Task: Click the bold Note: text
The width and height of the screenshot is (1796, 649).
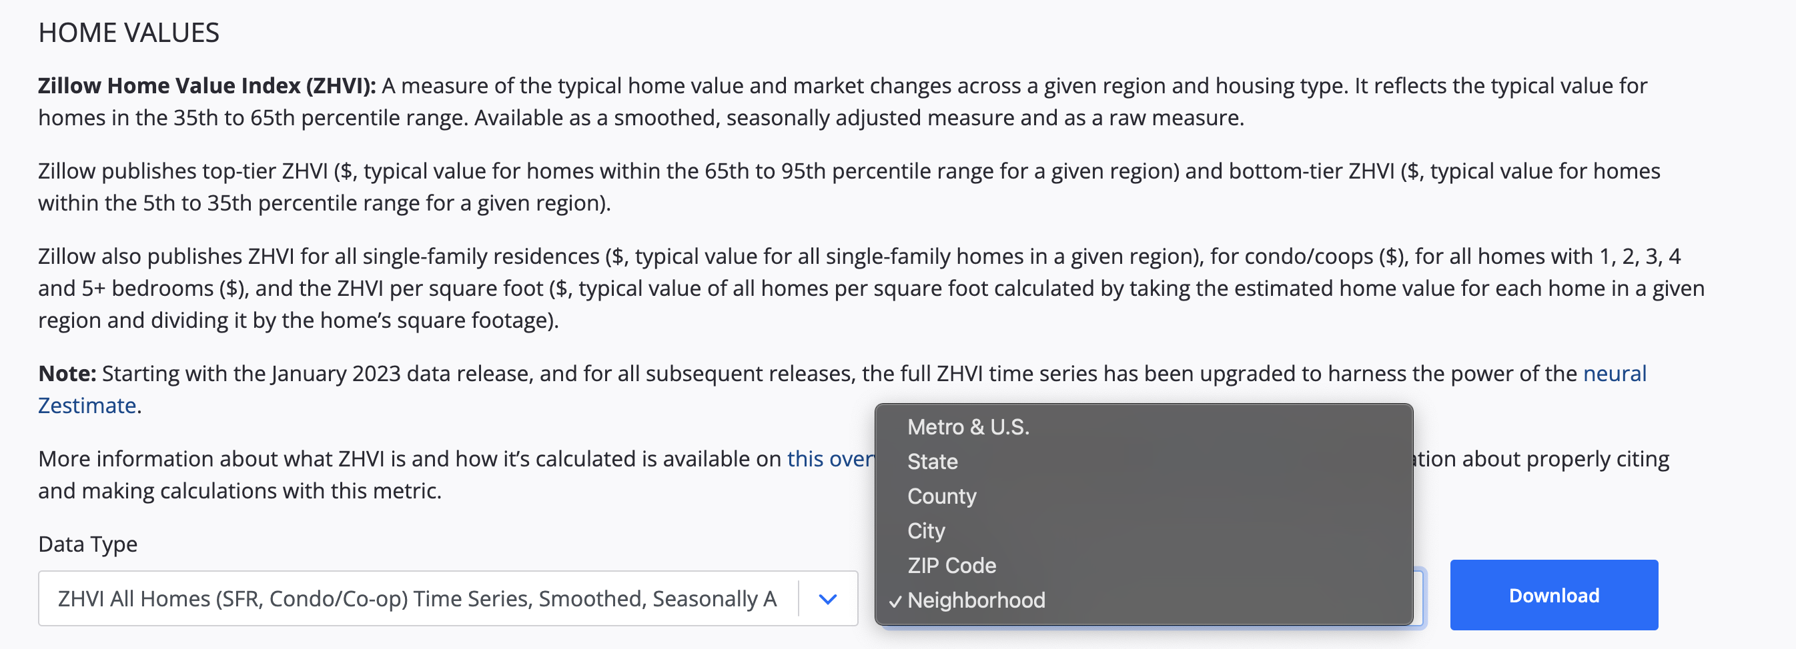Action: (67, 374)
